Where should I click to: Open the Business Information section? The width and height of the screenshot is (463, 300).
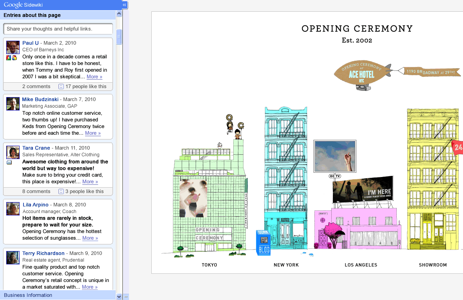coord(58,295)
